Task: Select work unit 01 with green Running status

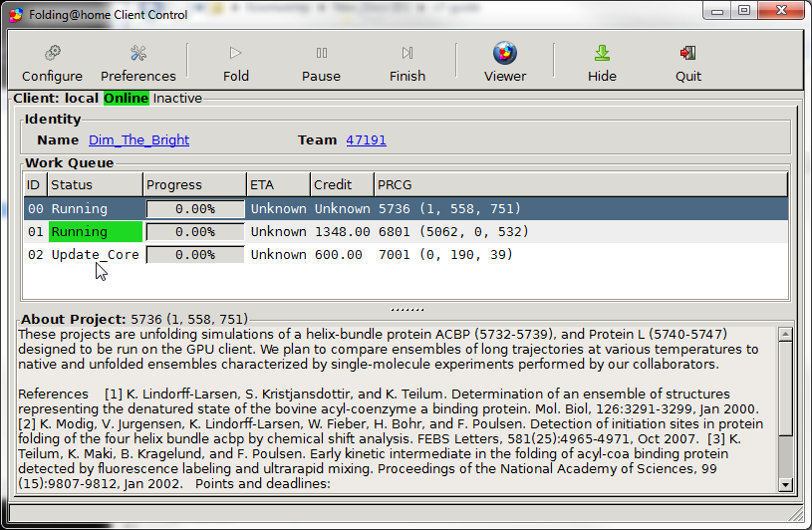Action: point(95,232)
